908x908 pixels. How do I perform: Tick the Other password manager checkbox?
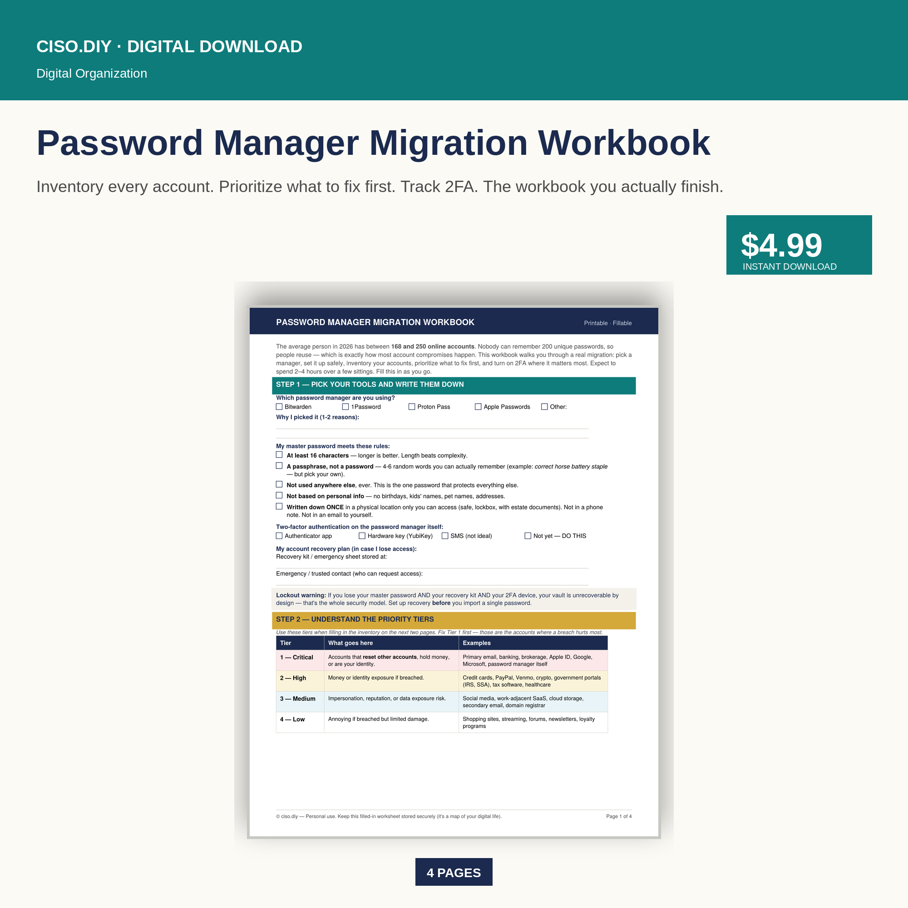pos(544,406)
